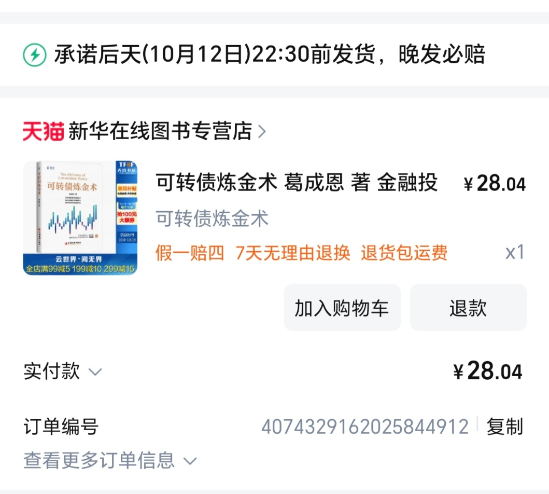Open the book cover thumbnail
The width and height of the screenshot is (549, 494).
pyautogui.click(x=80, y=218)
